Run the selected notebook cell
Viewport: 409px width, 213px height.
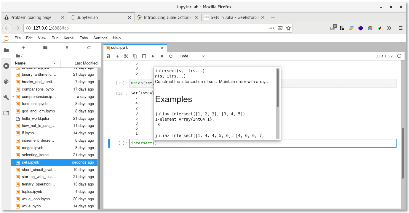pyautogui.click(x=153, y=56)
